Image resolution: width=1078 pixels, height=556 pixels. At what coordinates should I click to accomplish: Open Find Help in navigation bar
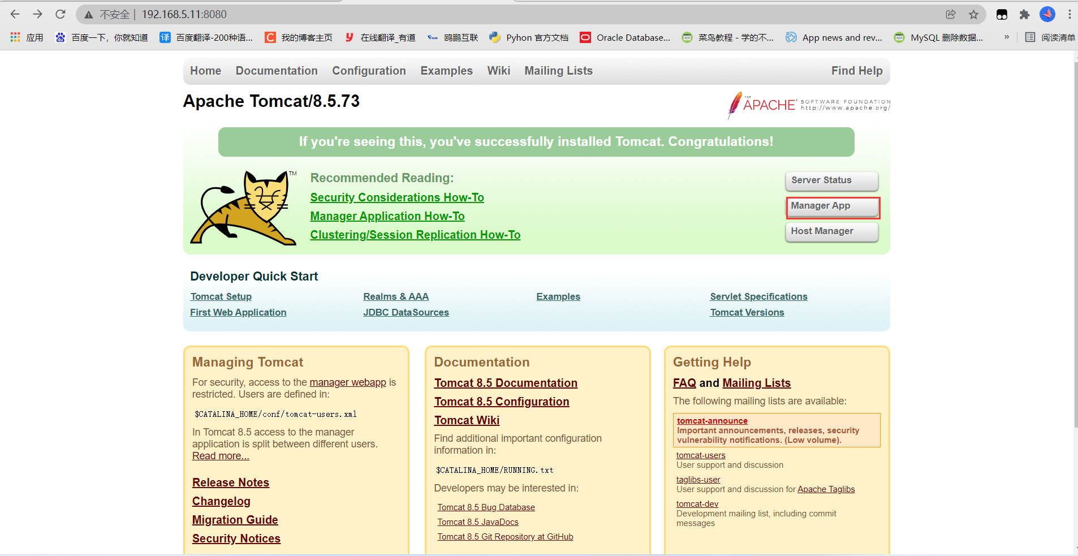click(x=857, y=71)
